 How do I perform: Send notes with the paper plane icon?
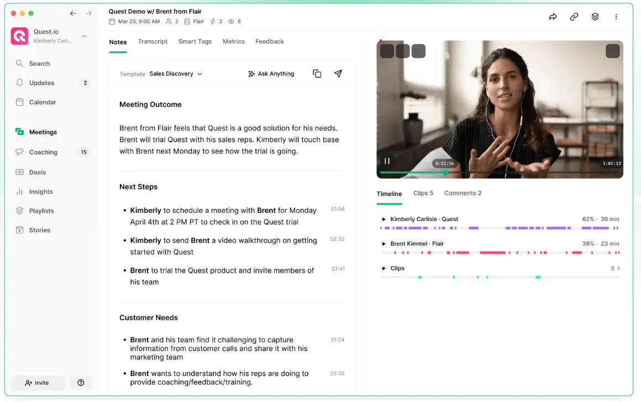point(338,74)
